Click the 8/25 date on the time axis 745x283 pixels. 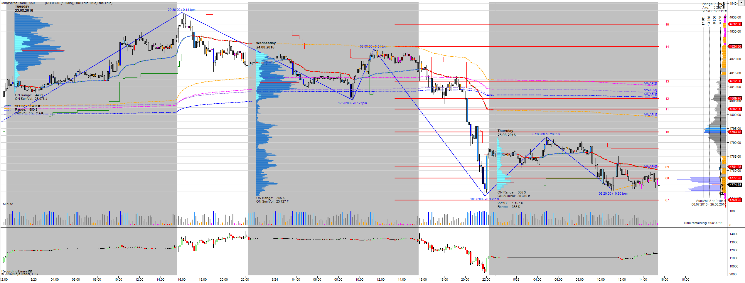(x=516, y=279)
